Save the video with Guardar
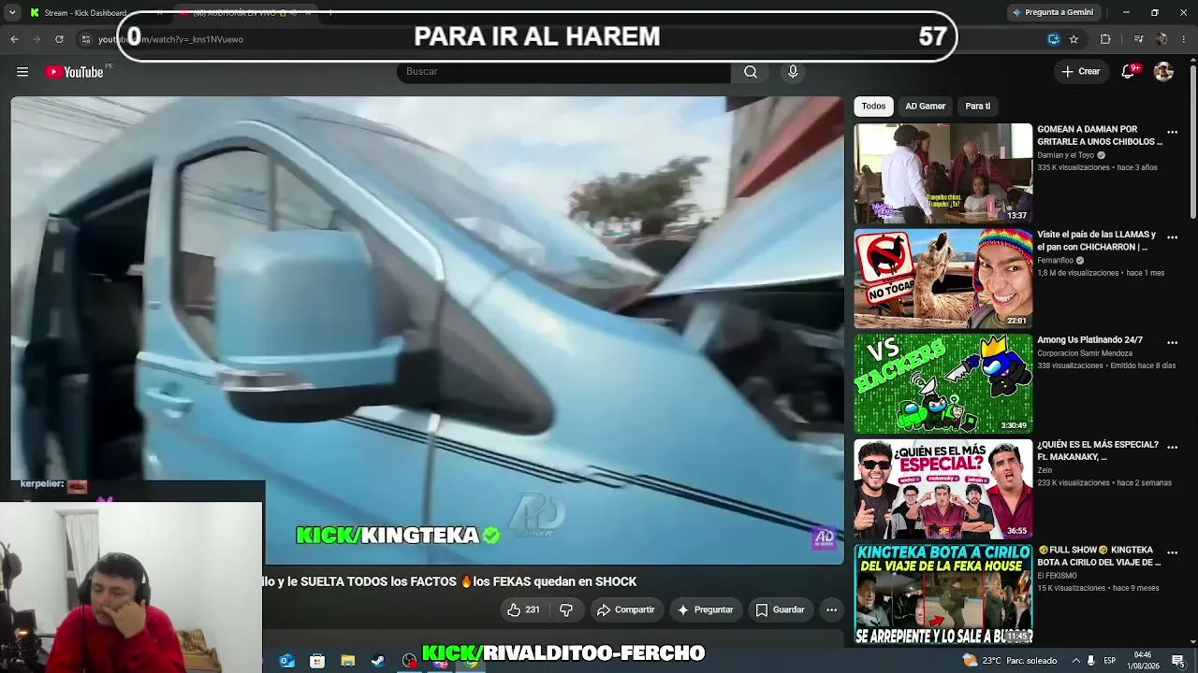Viewport: 1198px width, 673px height. point(780,609)
